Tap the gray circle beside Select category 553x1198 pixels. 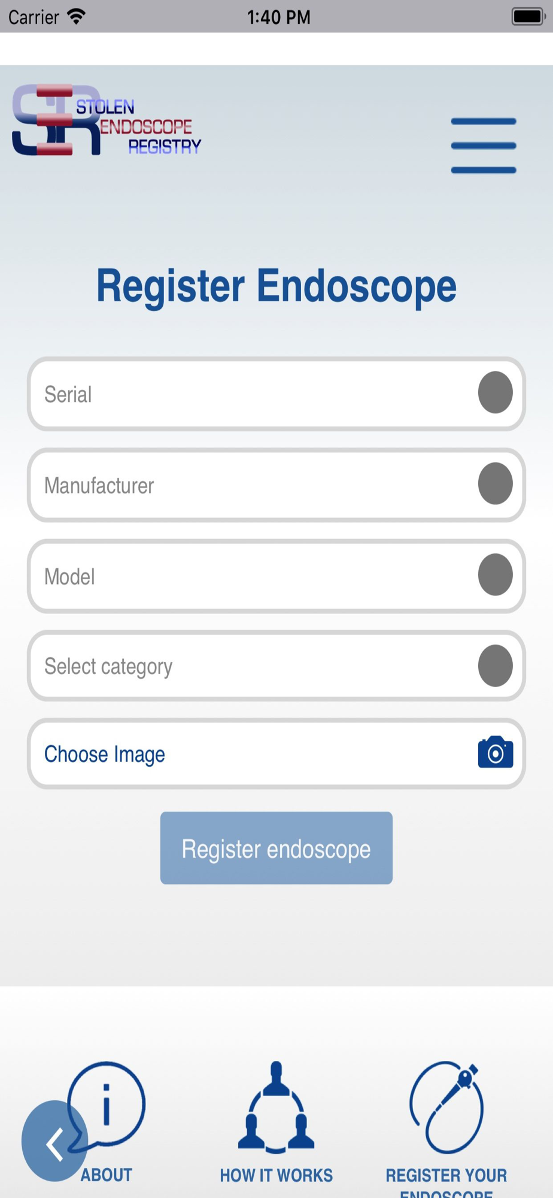pos(496,665)
